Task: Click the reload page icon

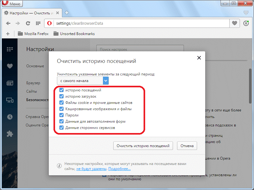Action: tap(28, 23)
